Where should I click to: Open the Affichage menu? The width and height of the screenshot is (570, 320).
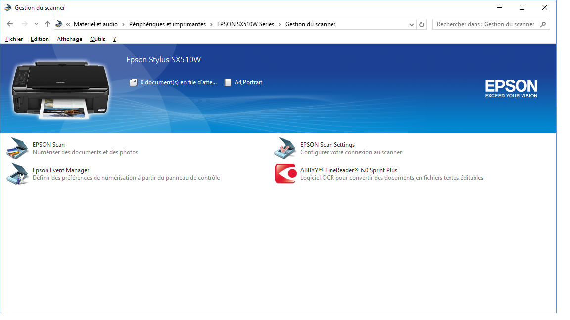[x=69, y=39]
